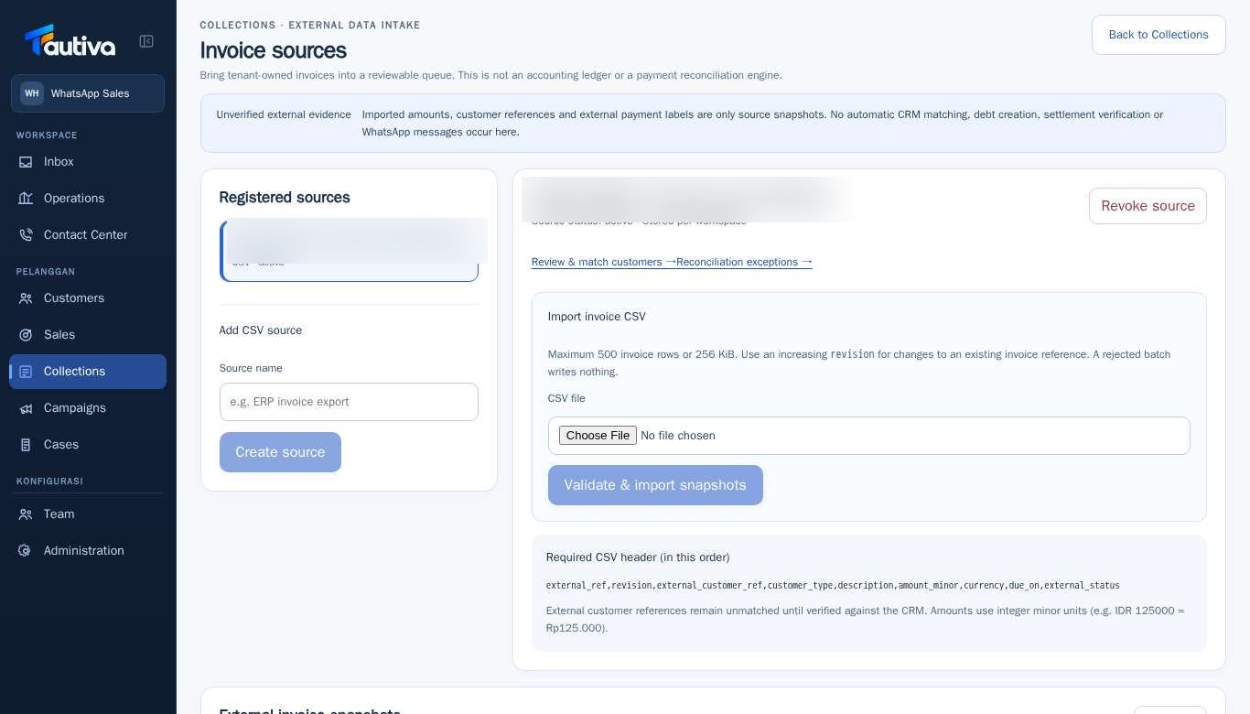Open Customers menu item
This screenshot has height=714, width=1250.
88,298
